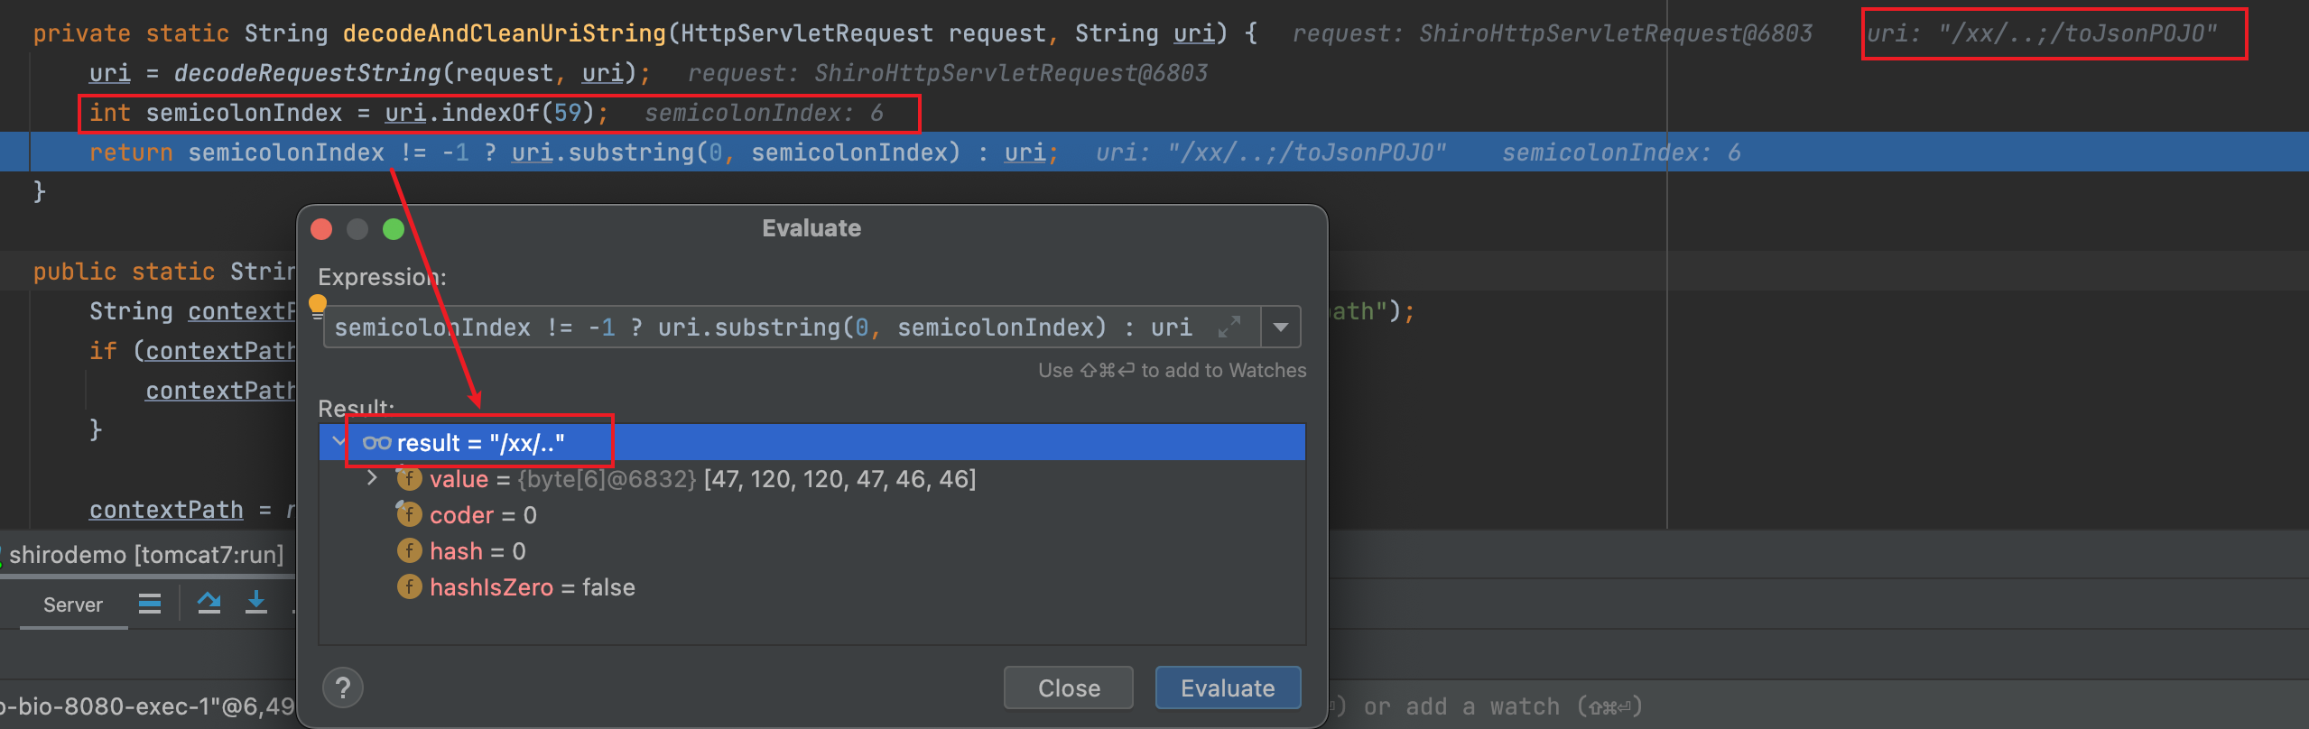The image size is (2309, 729).
Task: Click inline hint uri: "/xx/..;/toJsonPOJO" at top right
Action: (x=2042, y=33)
